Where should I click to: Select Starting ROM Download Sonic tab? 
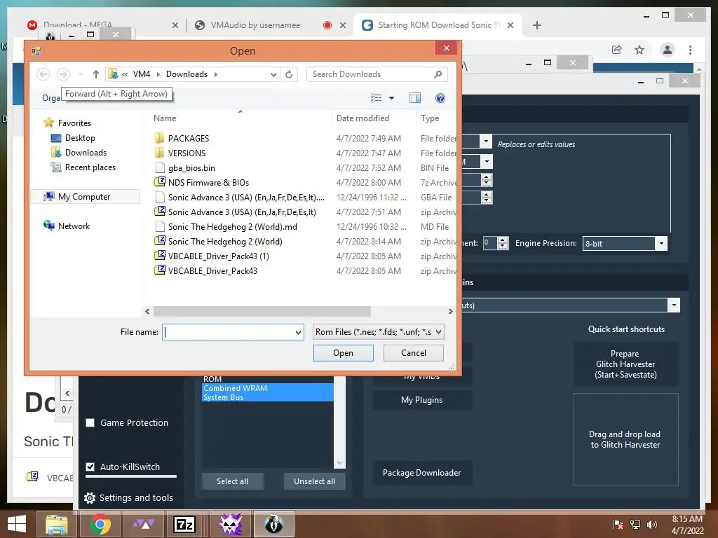click(439, 25)
